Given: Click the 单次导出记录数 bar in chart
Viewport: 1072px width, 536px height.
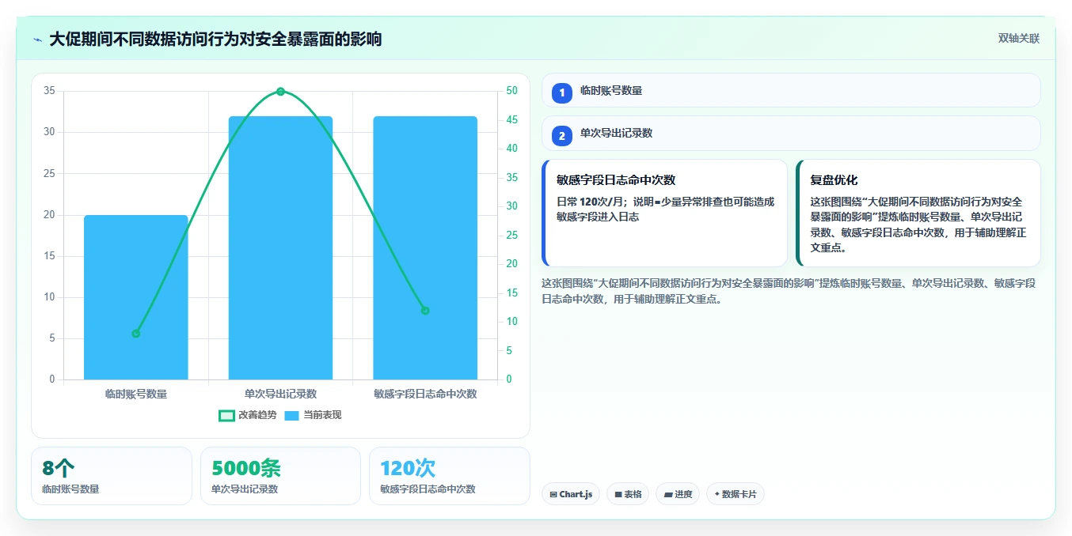Looking at the screenshot, I should pyautogui.click(x=280, y=248).
